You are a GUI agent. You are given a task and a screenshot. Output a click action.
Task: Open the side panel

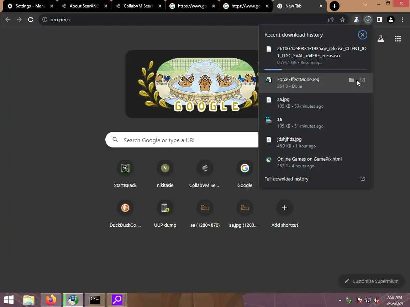point(379,20)
